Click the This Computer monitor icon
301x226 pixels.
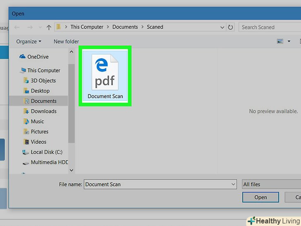(x=23, y=70)
